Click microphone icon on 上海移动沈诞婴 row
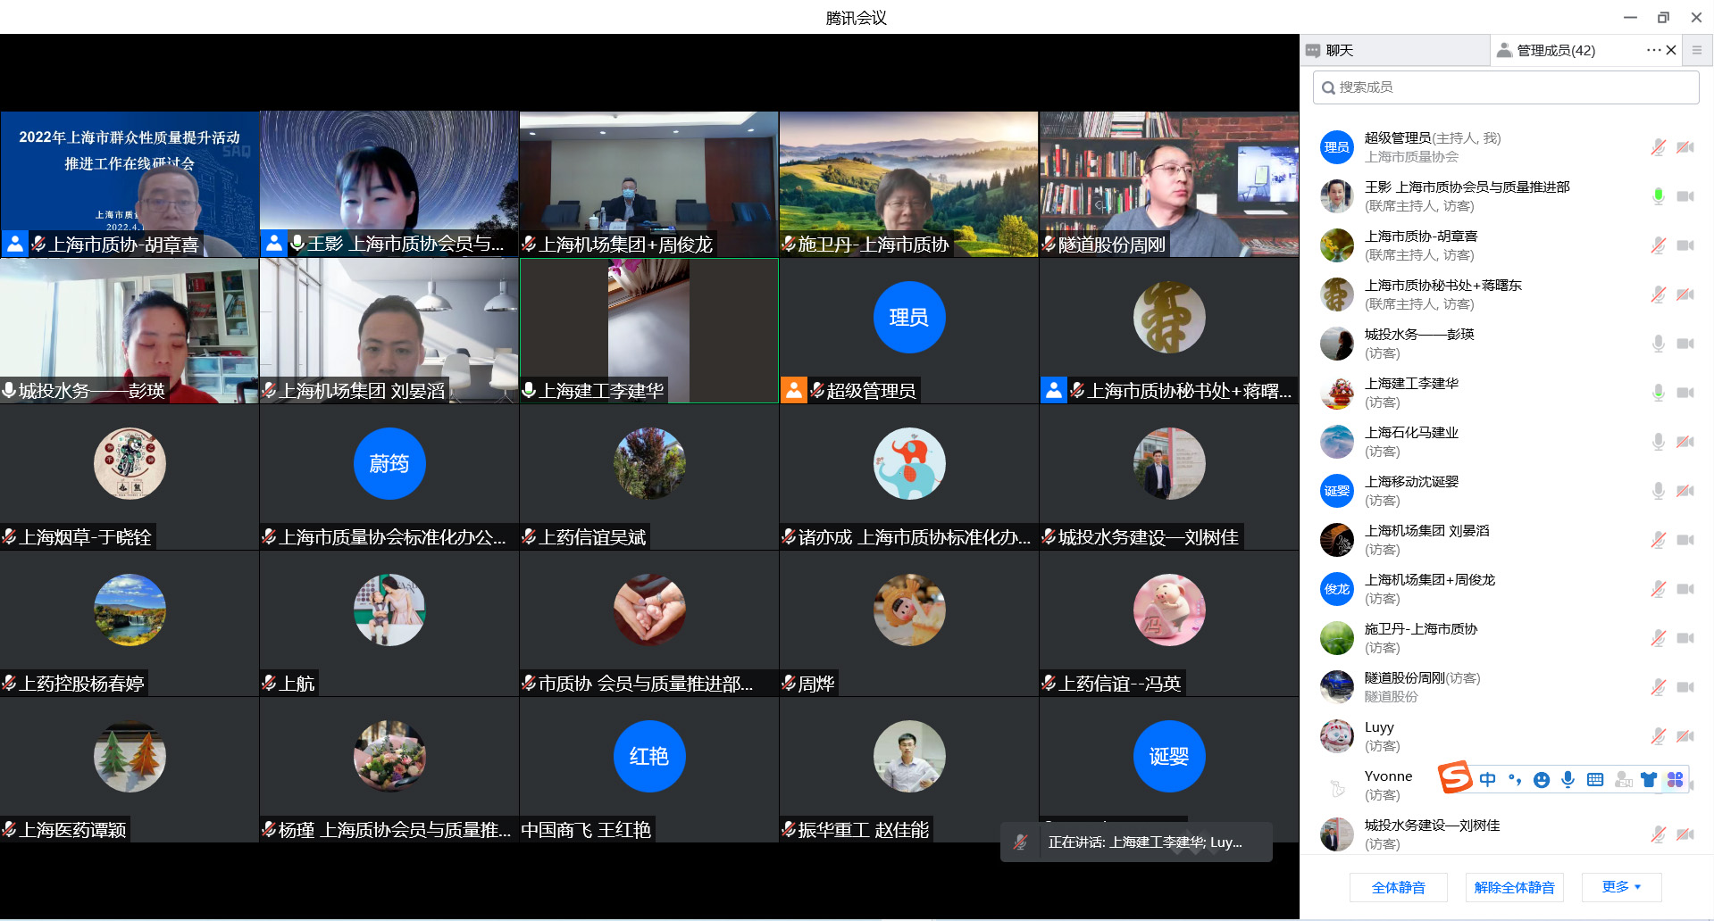Viewport: 1714px width, 921px height. 1659,491
